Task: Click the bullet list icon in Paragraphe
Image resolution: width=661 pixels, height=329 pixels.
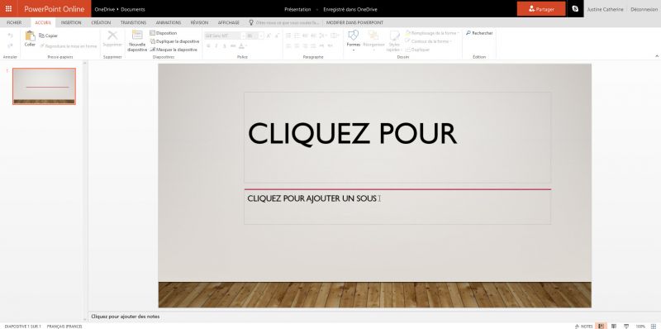Action: point(288,36)
